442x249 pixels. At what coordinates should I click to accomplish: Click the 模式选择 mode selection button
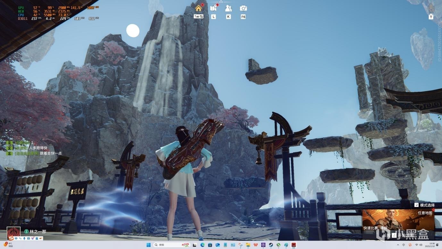click(x=424, y=205)
